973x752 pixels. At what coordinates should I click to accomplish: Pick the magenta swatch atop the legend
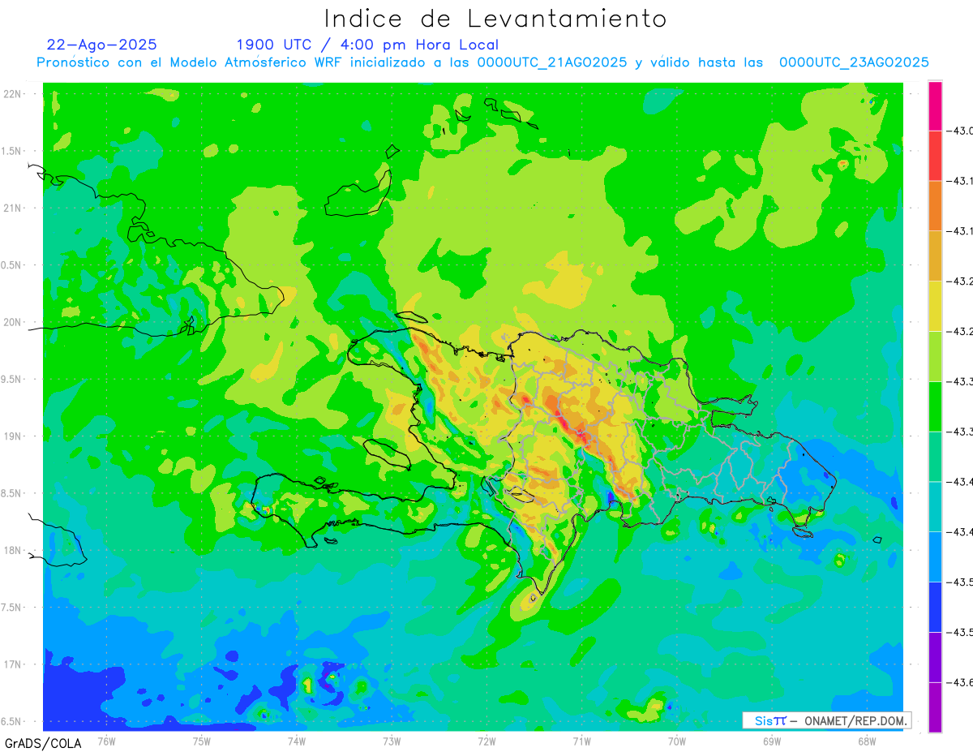935,106
